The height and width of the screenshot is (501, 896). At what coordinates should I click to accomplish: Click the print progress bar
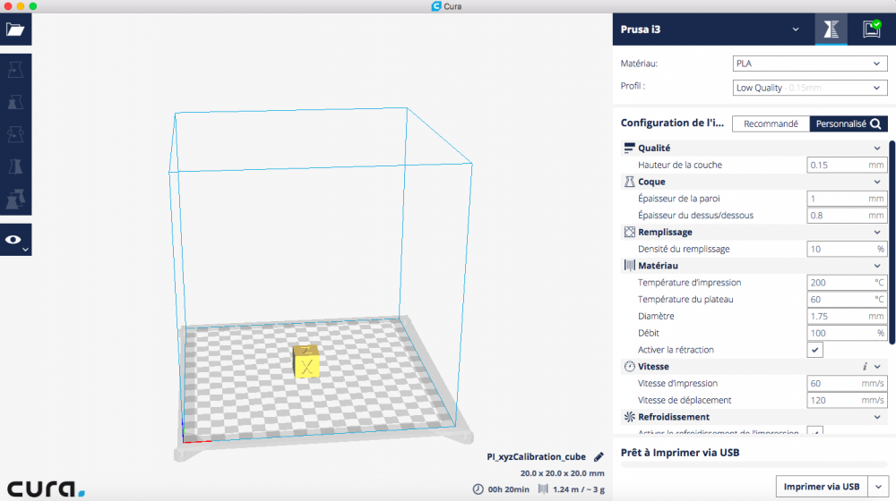[x=754, y=465]
